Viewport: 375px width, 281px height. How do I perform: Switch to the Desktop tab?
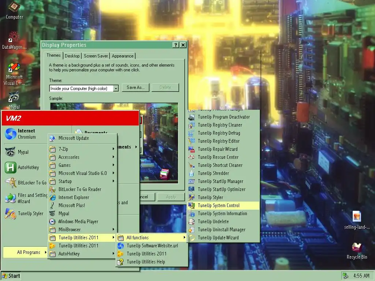click(x=72, y=56)
